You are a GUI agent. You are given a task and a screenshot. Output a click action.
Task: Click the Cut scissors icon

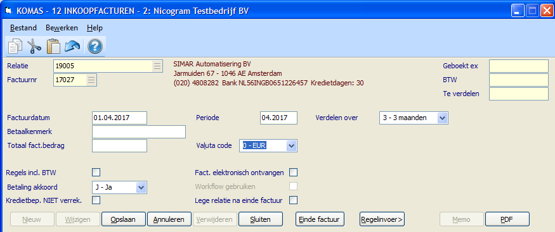pos(34,46)
